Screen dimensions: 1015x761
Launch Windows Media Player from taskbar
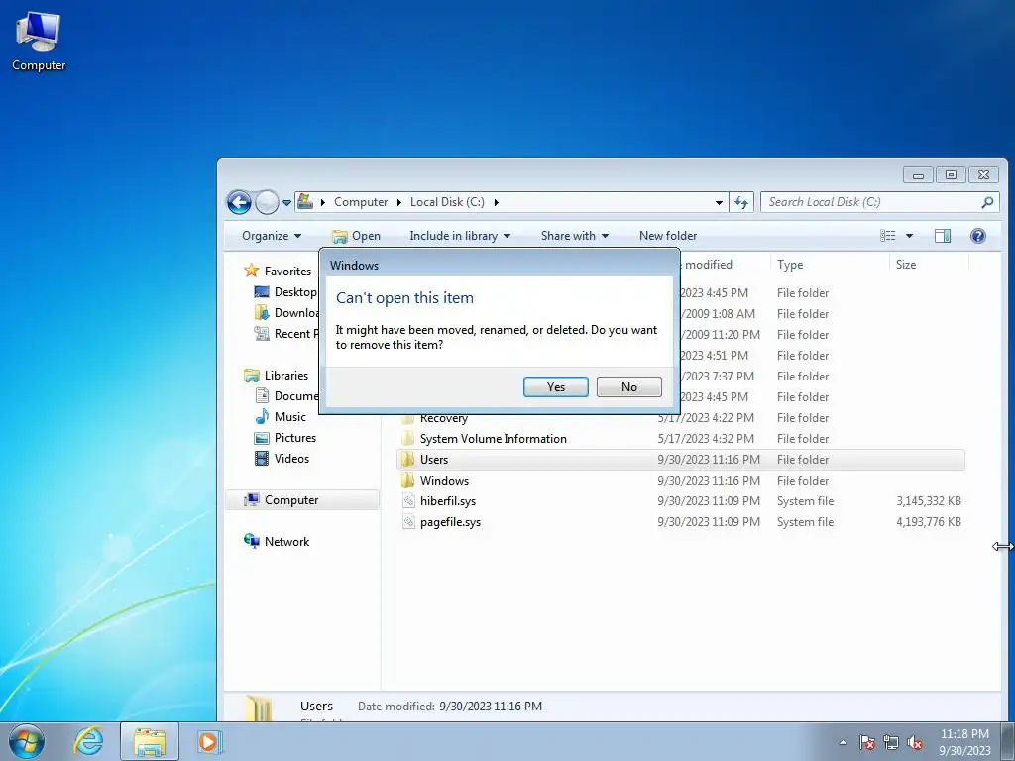[208, 741]
